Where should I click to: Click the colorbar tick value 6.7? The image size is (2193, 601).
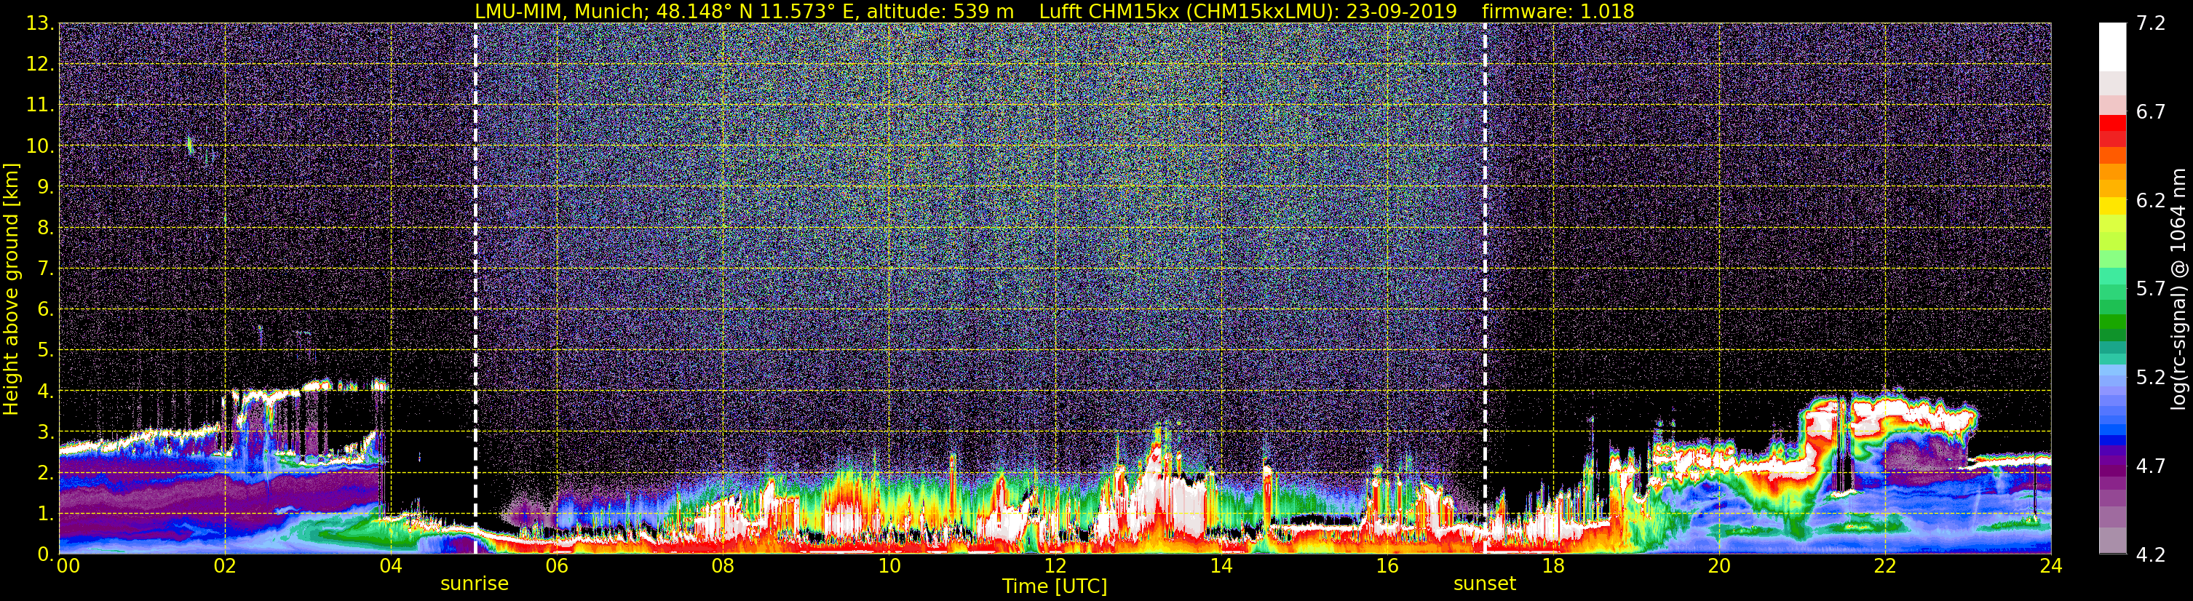(2151, 111)
